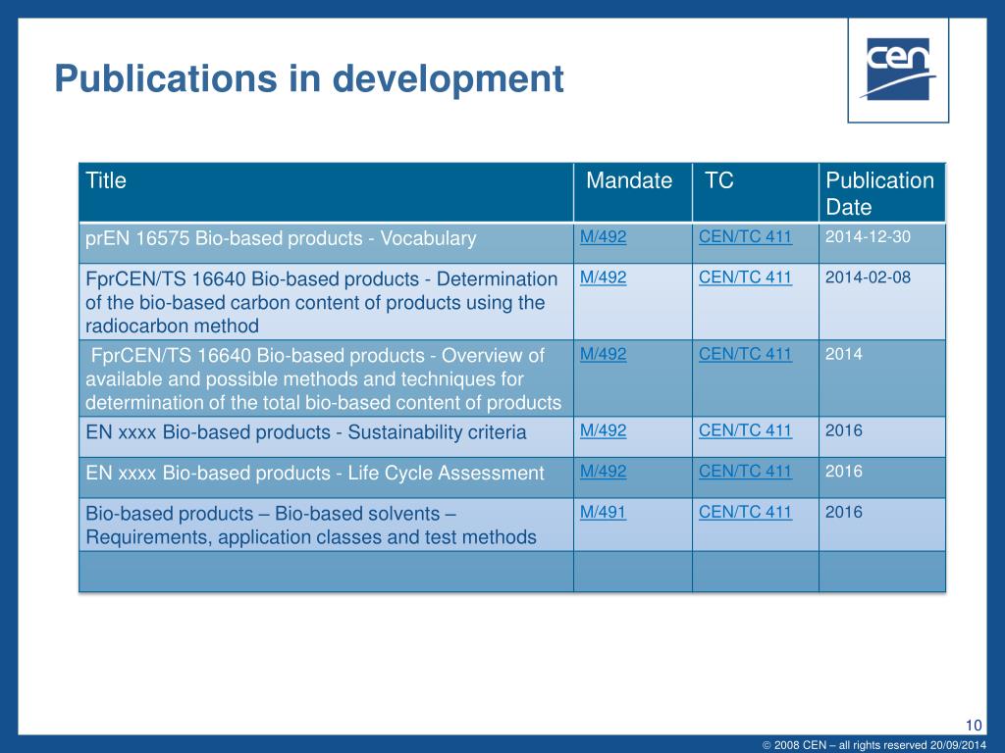Image resolution: width=1005 pixels, height=753 pixels.
Task: Select the 'Publications in development' heading
Action: pos(309,78)
